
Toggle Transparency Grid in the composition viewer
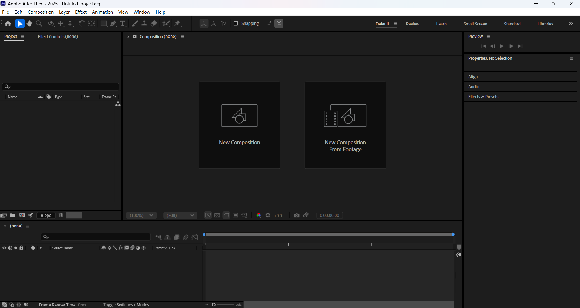pyautogui.click(x=217, y=215)
